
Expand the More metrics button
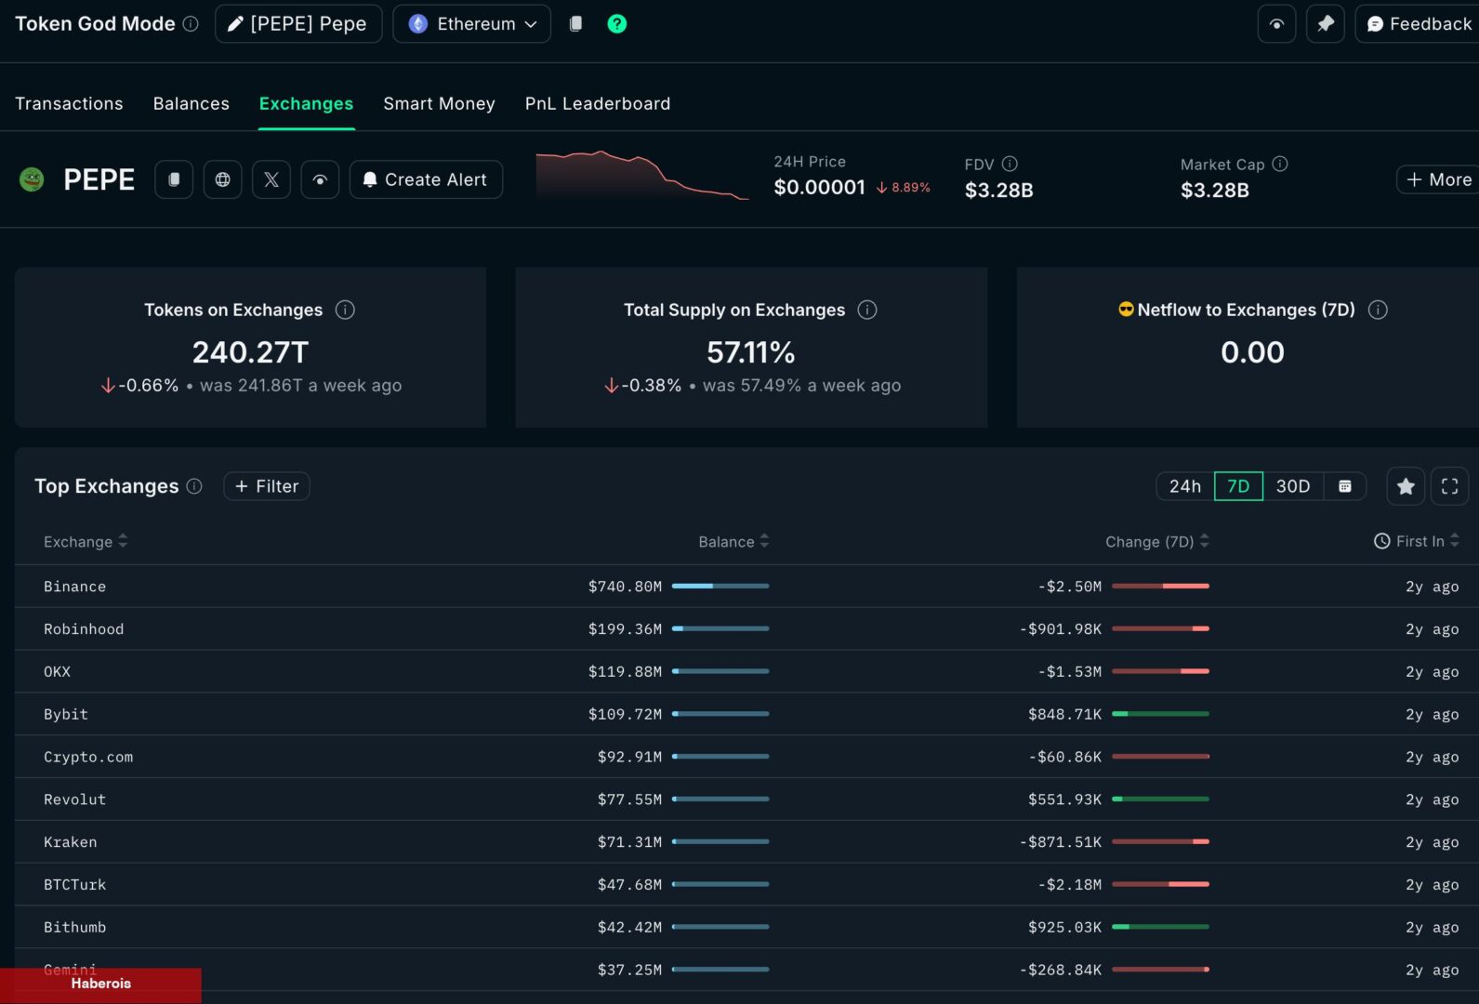tap(1439, 179)
